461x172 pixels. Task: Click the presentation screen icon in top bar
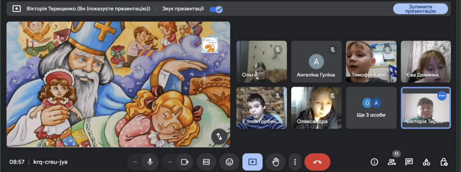pos(17,9)
